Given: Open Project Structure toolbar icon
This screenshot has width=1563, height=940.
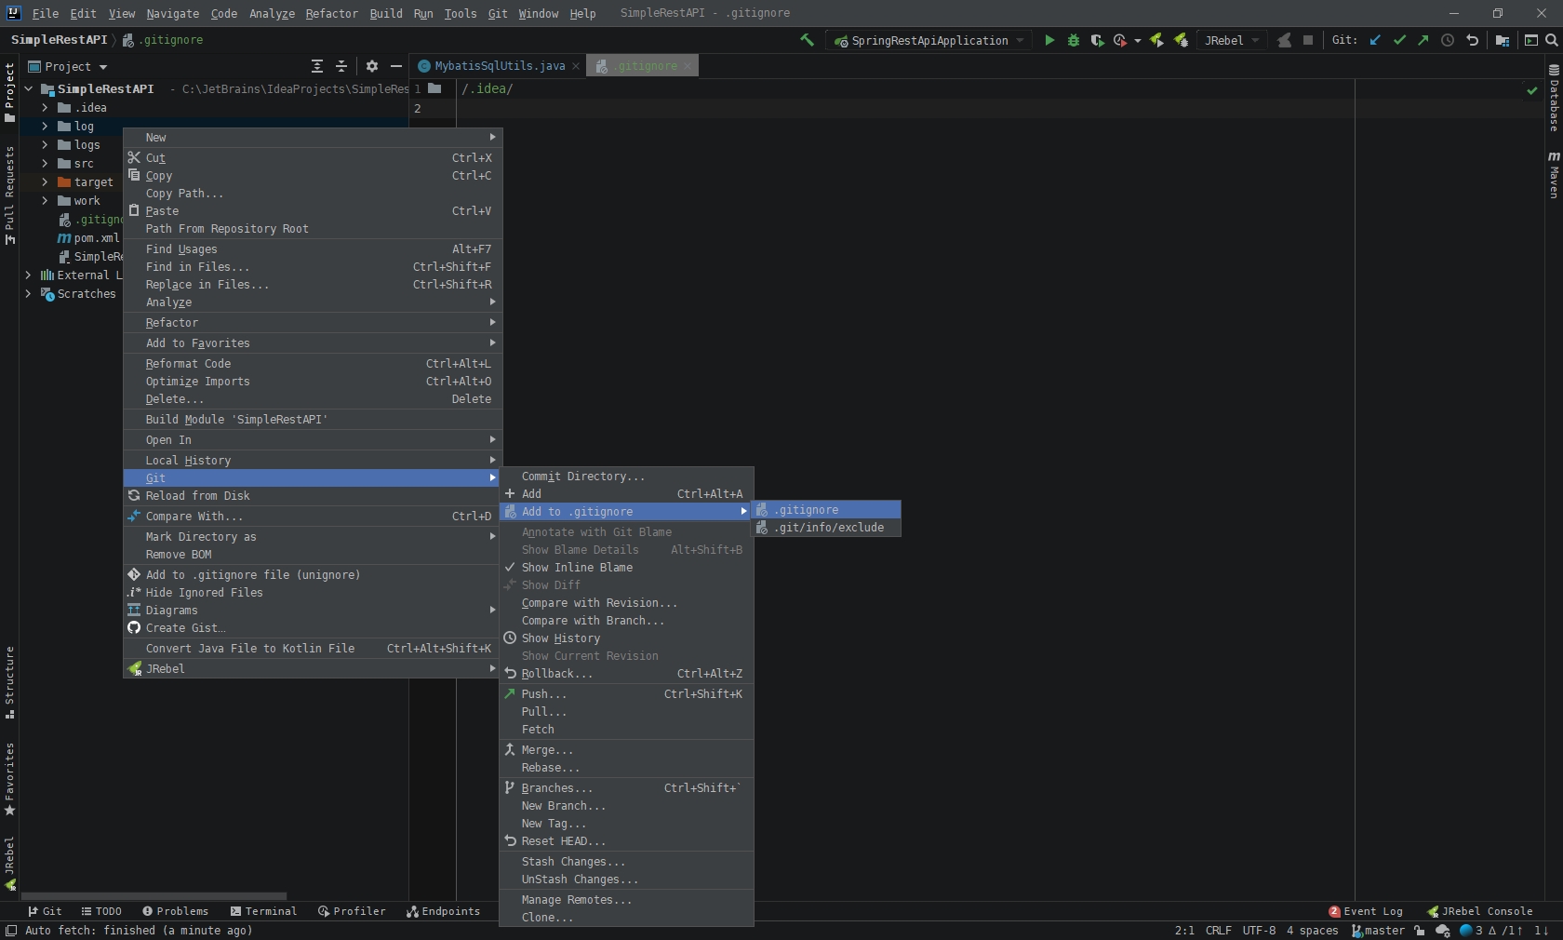Looking at the screenshot, I should click(1502, 40).
